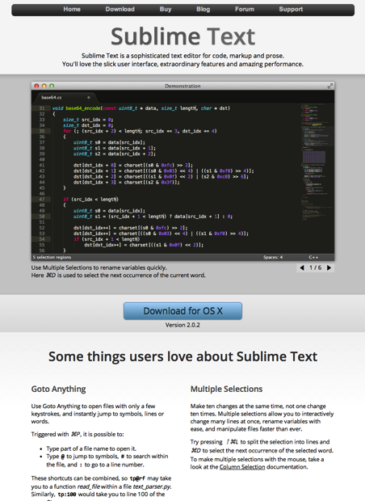Click line 47 in the editor gutter
The image size is (365, 501).
tap(42, 200)
